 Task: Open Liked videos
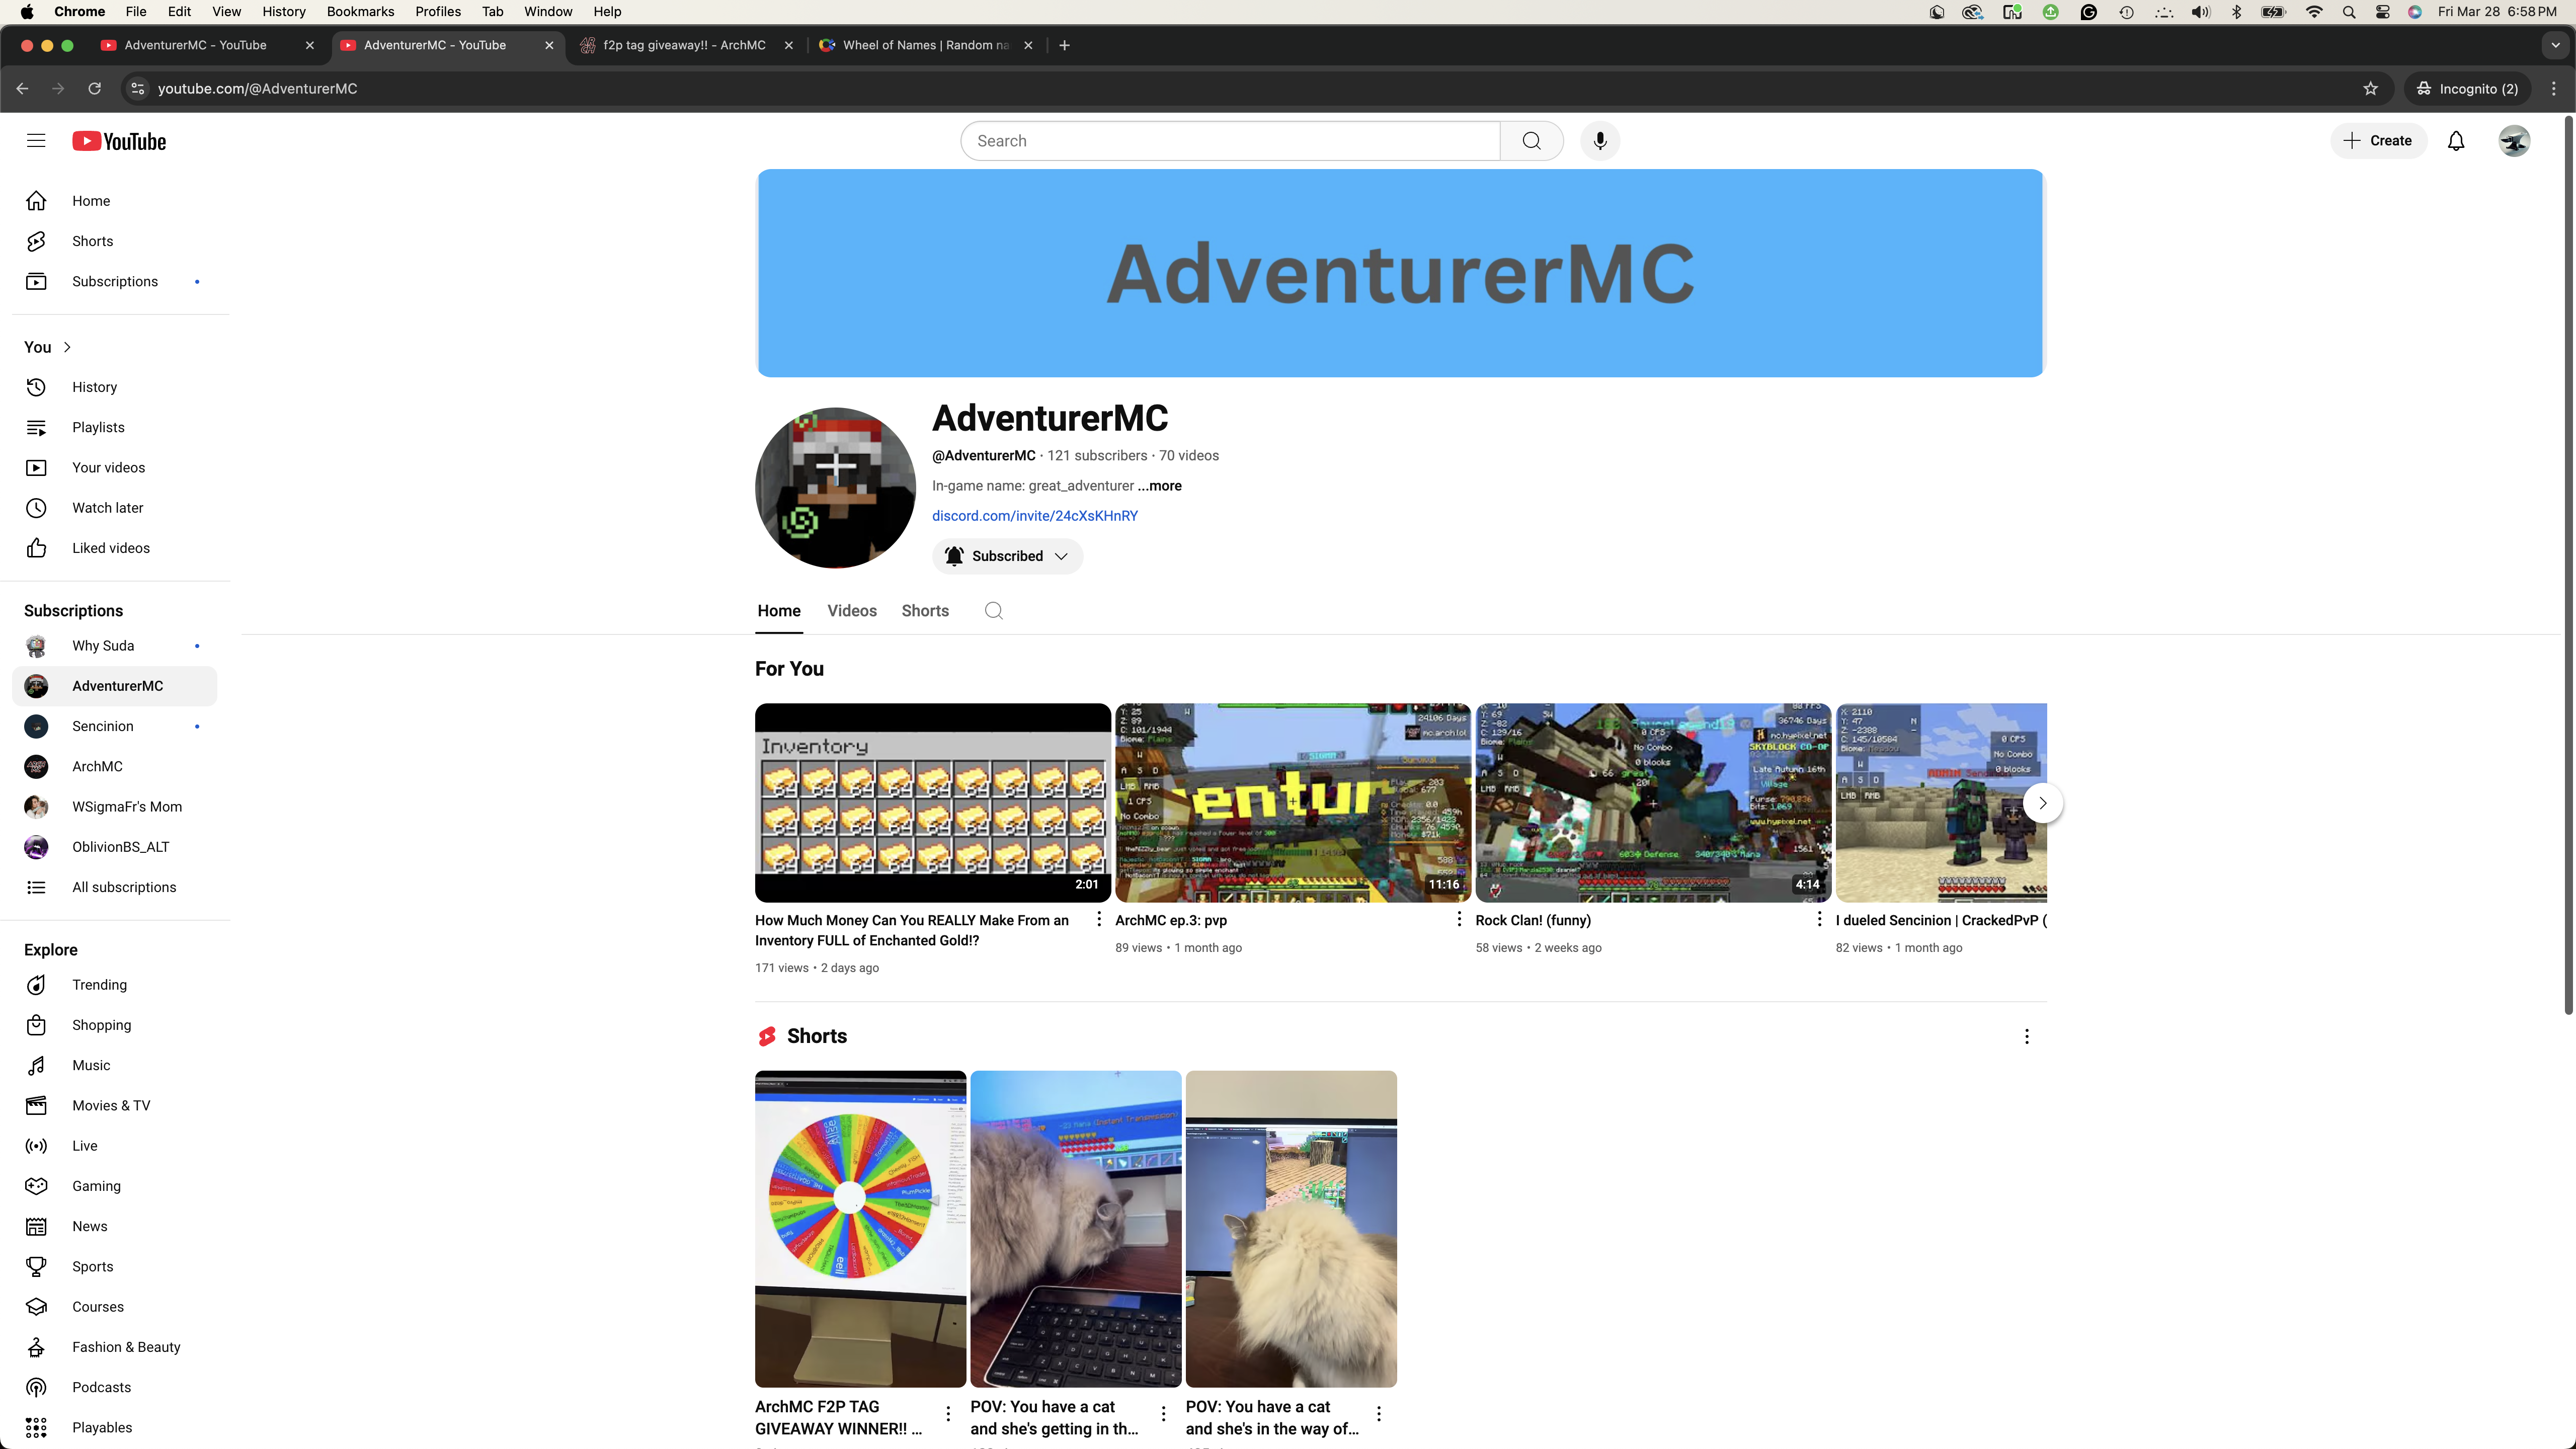tap(115, 548)
